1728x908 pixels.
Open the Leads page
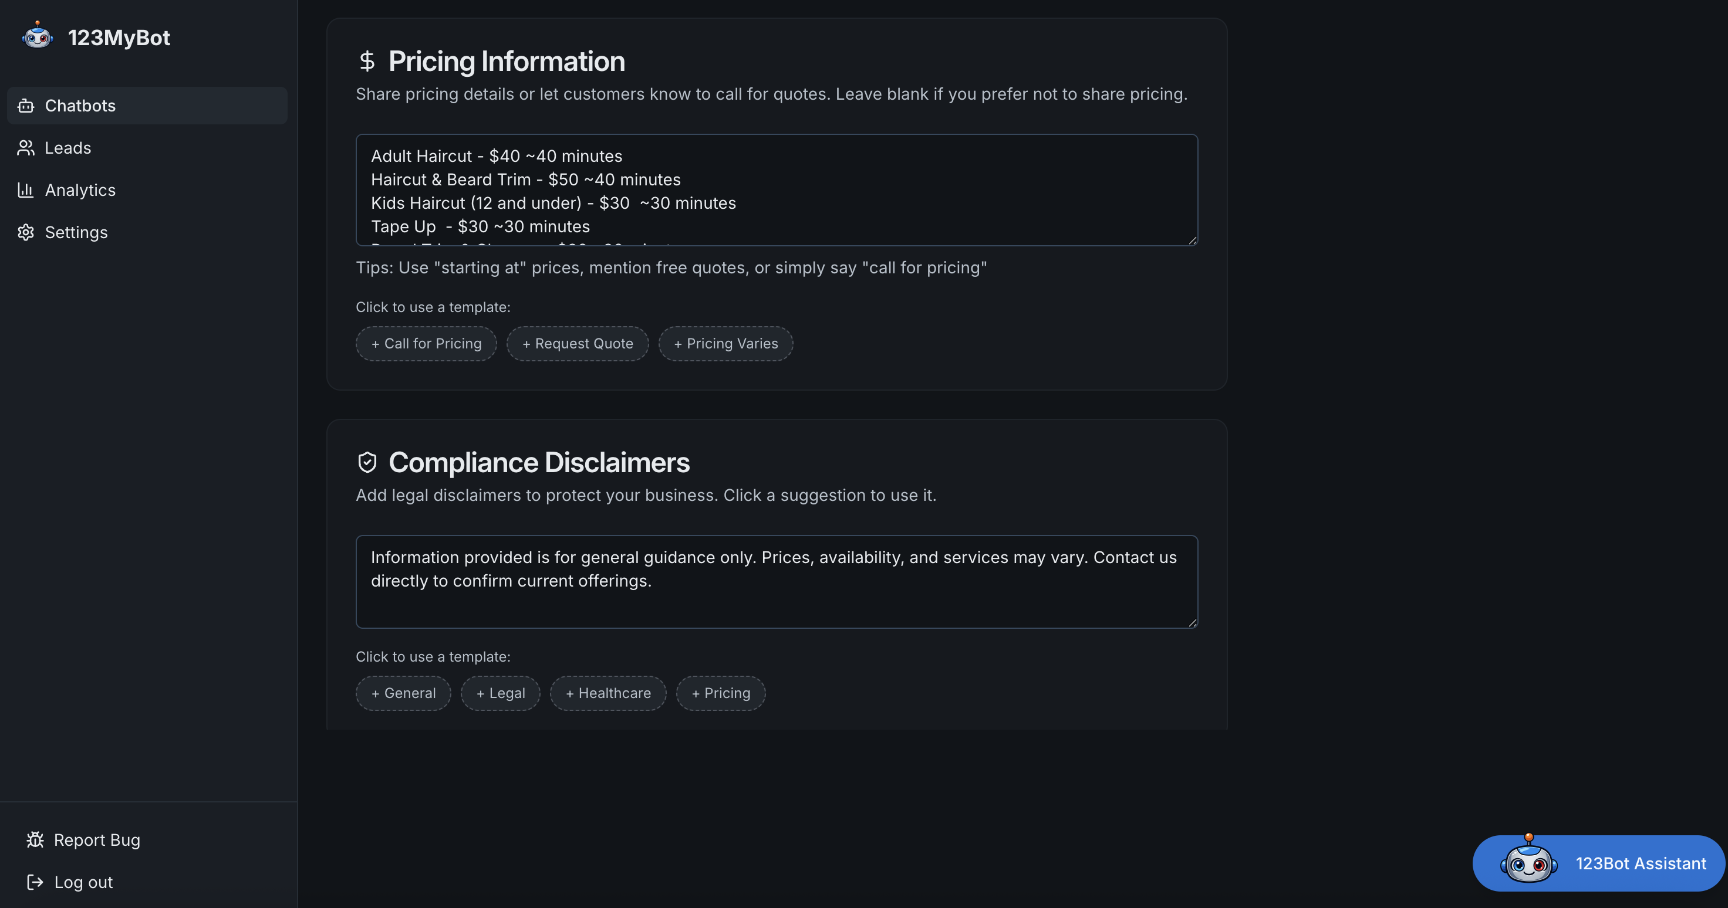[67, 148]
